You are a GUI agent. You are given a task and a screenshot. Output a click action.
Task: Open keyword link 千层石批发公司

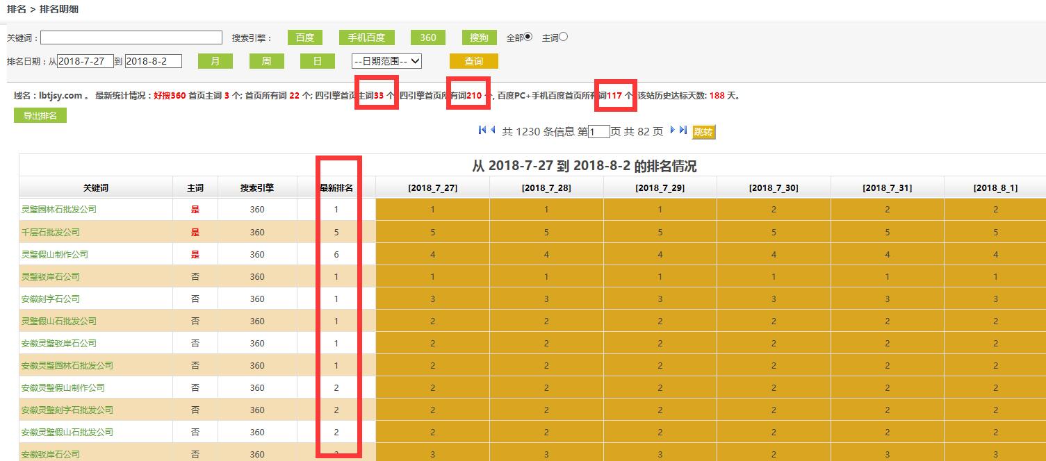tap(51, 232)
